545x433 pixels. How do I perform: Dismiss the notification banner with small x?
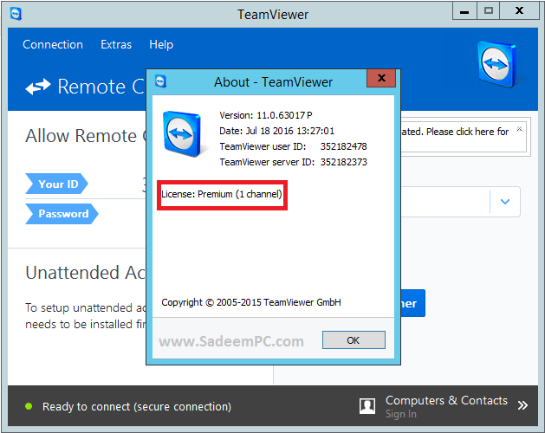pos(519,129)
